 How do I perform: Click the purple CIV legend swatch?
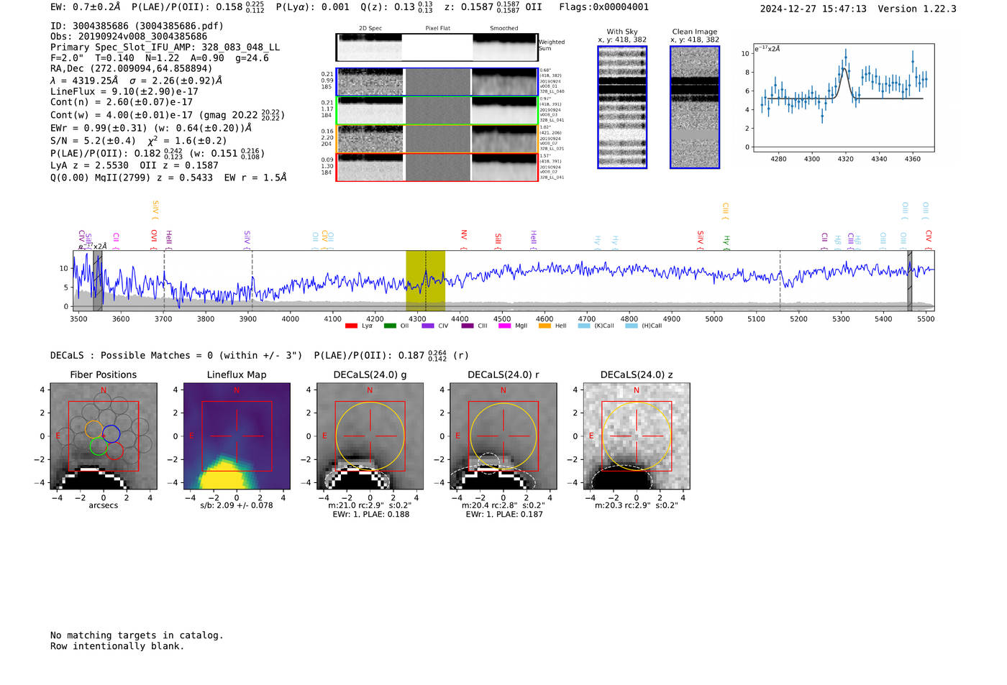coord(428,326)
